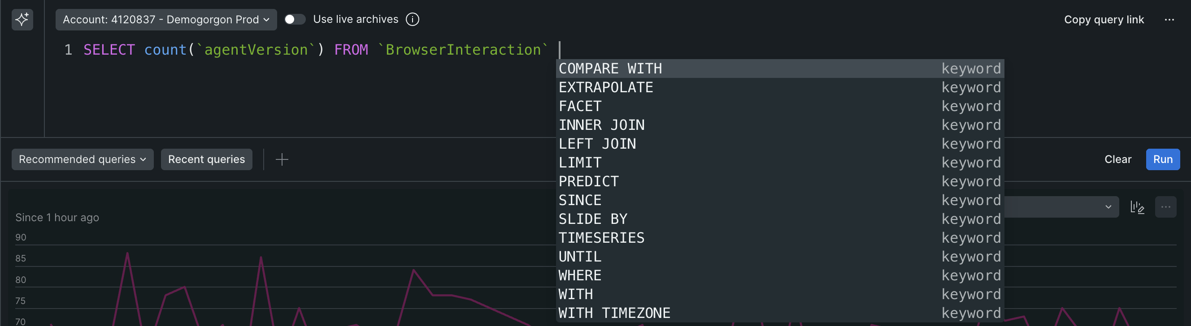1191x326 pixels.
Task: Open the chart edit icon near the visualization
Action: [x=1137, y=207]
